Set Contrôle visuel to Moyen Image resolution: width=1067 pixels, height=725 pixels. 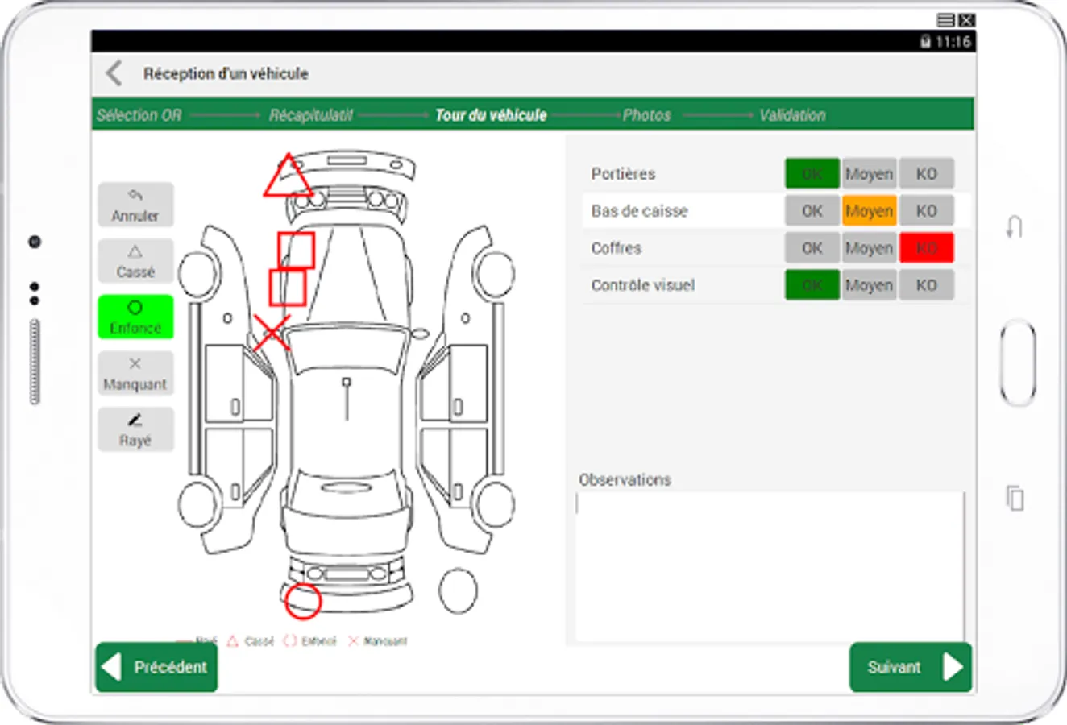pyautogui.click(x=869, y=284)
